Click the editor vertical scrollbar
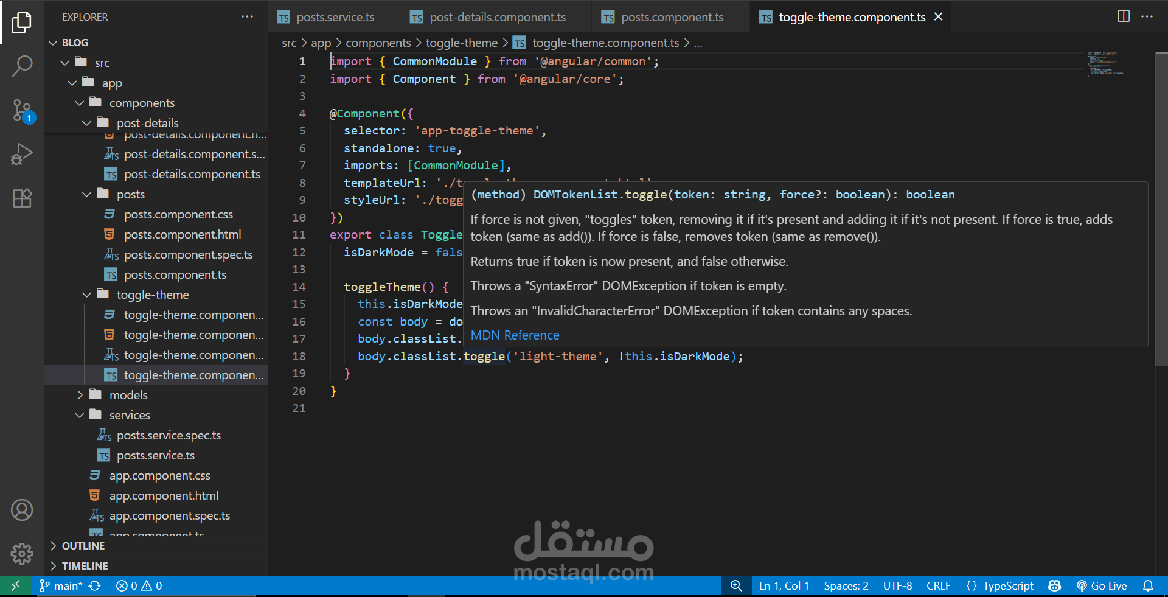This screenshot has width=1168, height=597. (x=1161, y=209)
